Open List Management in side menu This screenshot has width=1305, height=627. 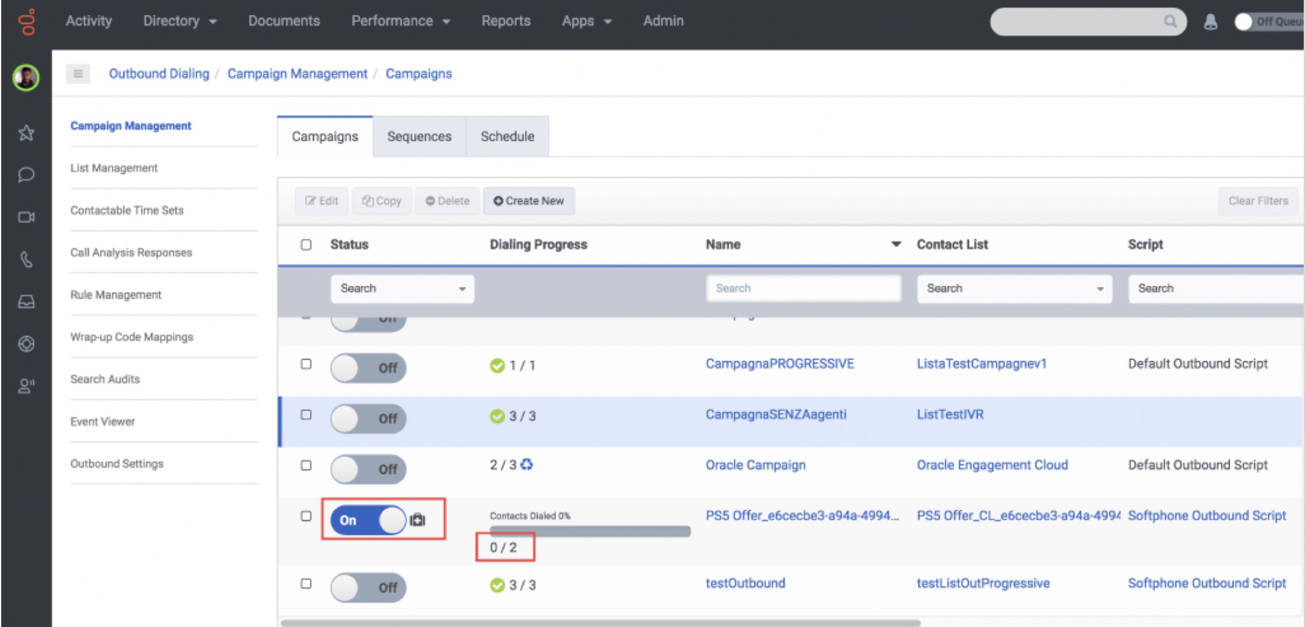click(x=114, y=168)
